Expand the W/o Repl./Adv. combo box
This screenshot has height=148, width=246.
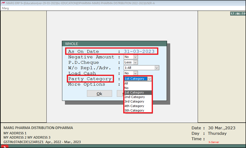coord(157,68)
